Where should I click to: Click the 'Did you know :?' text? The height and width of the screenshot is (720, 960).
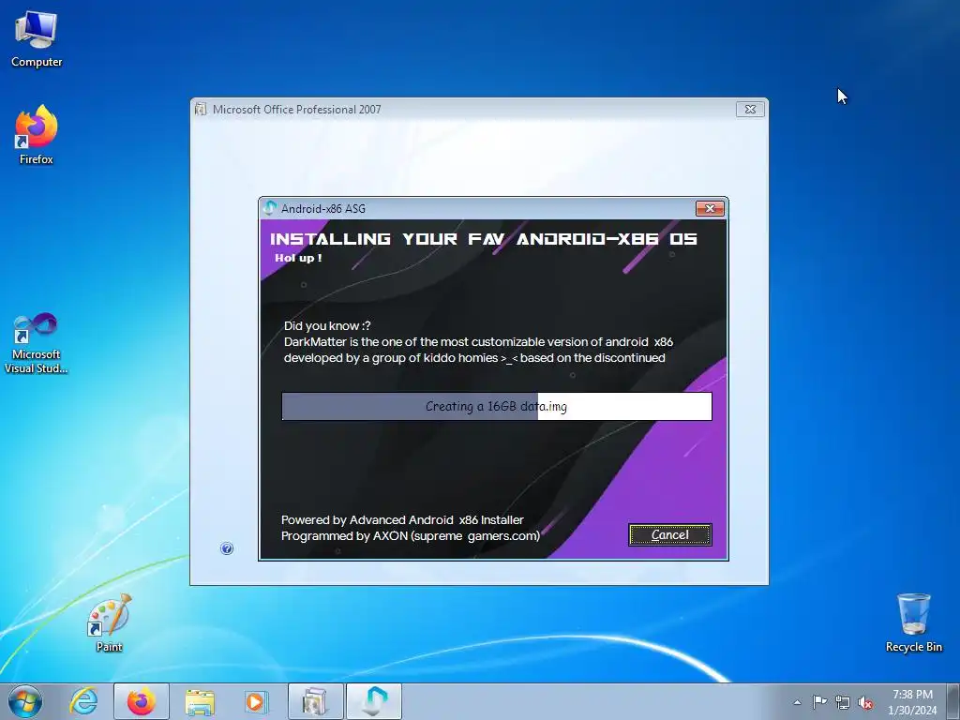pos(327,325)
